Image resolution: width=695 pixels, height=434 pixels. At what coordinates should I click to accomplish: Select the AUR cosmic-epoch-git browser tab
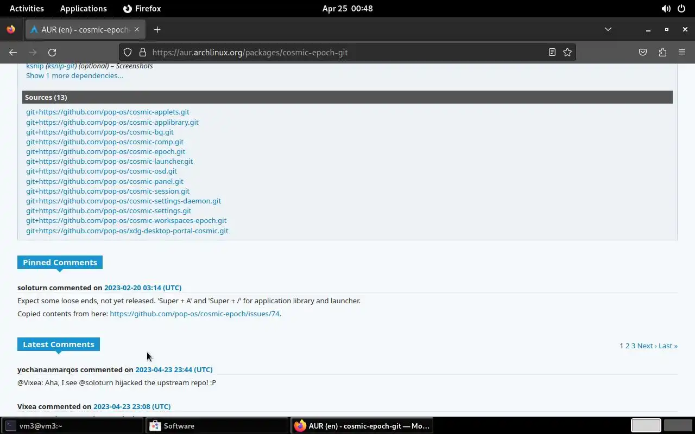pyautogui.click(x=85, y=29)
